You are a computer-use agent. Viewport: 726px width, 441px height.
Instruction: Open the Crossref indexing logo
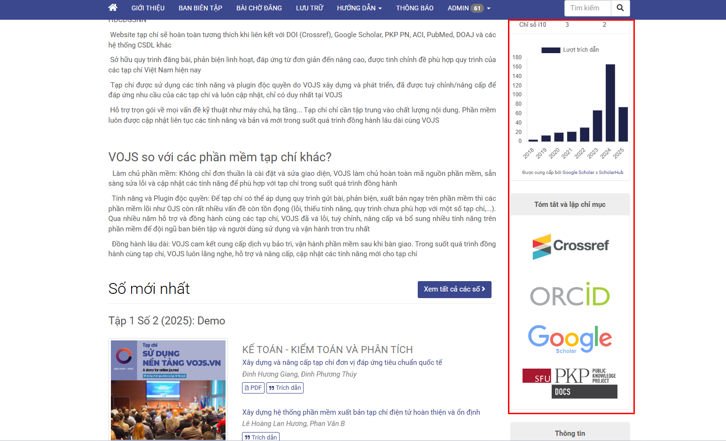pos(570,245)
